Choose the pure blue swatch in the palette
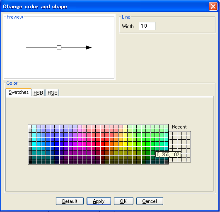 pyautogui.click(x=57, y=144)
